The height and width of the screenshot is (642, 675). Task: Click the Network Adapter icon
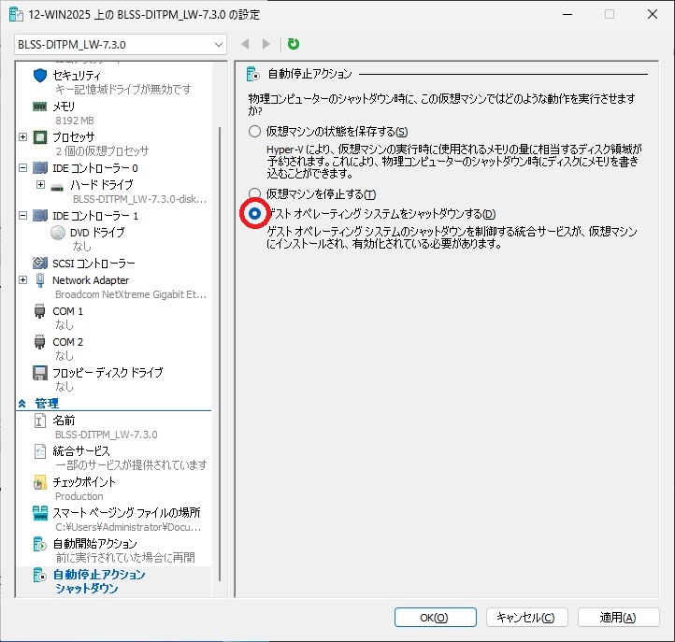40,280
